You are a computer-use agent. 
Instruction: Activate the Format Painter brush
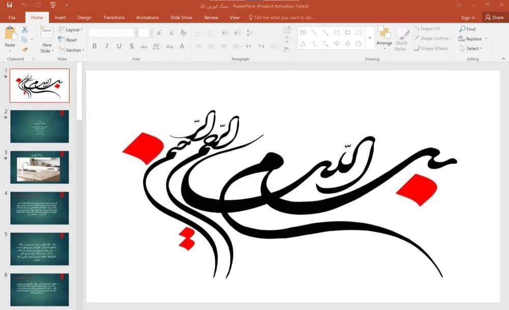(24, 50)
